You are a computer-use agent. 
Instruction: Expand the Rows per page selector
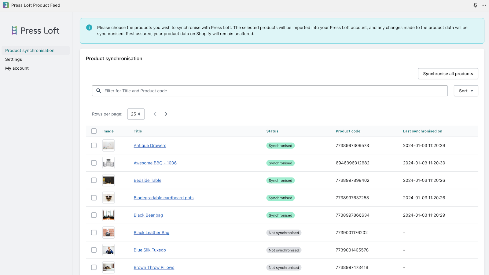click(136, 114)
